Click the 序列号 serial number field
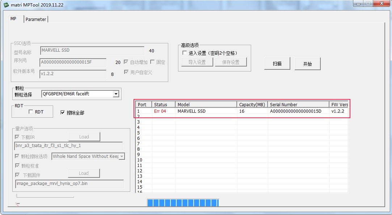Screen dimensions: 392x215 click(73, 63)
